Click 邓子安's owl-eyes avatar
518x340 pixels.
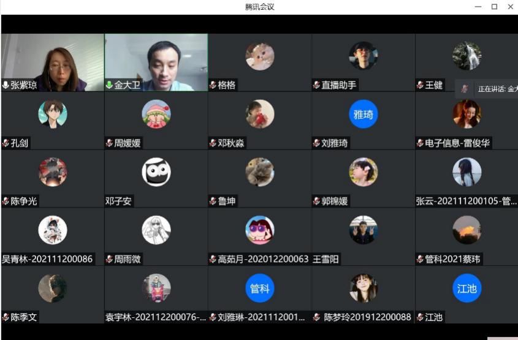pyautogui.click(x=156, y=172)
